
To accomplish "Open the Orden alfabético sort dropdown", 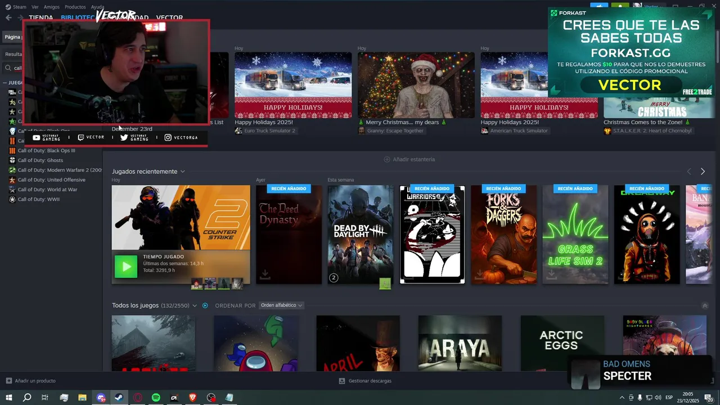I will [281, 305].
